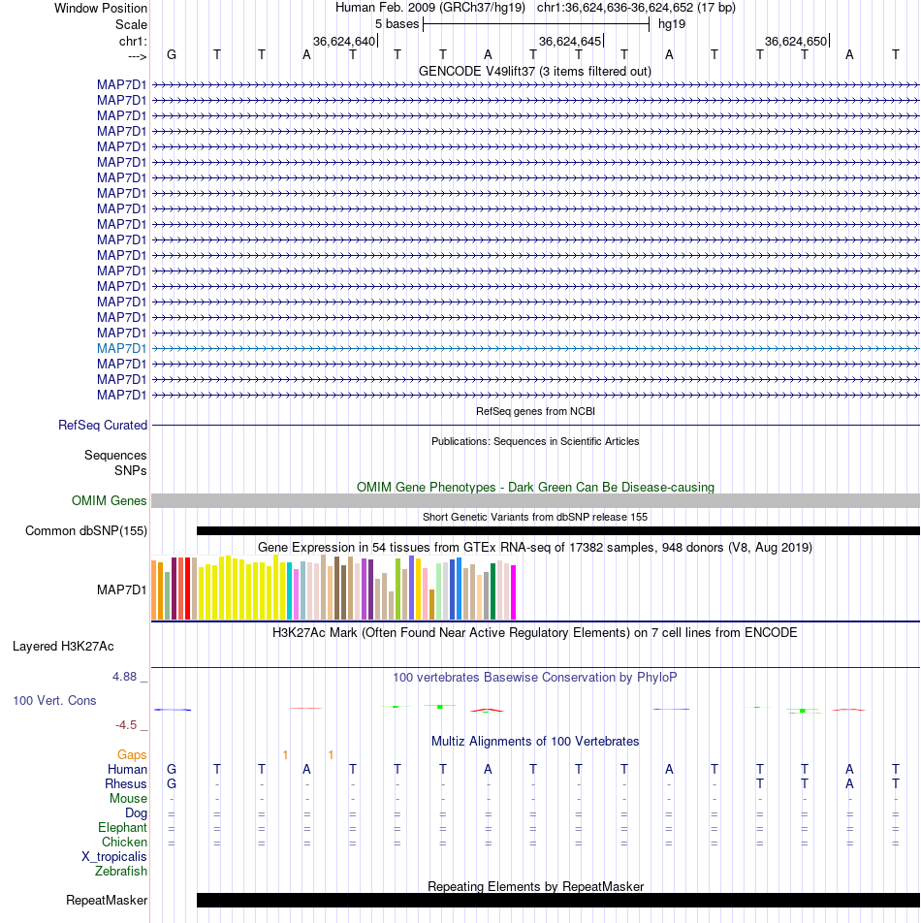Open the GTEx Gene Expression track title
This screenshot has height=923, width=921.
pos(535,548)
